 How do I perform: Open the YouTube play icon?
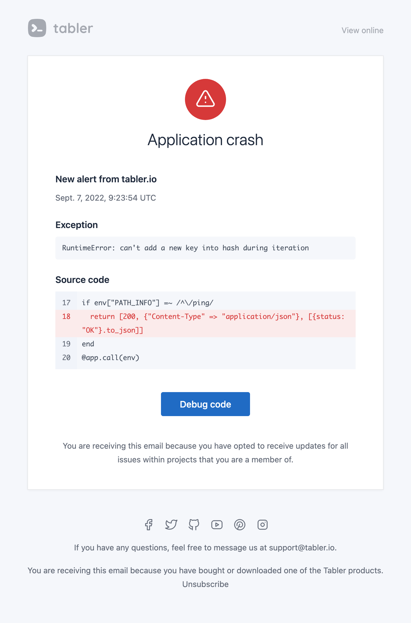click(217, 525)
